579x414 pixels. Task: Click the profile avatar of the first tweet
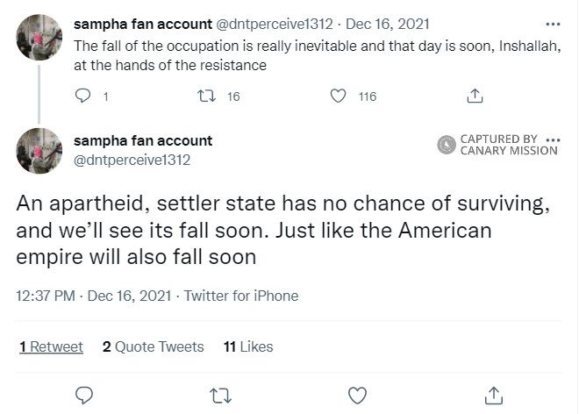pos(39,37)
